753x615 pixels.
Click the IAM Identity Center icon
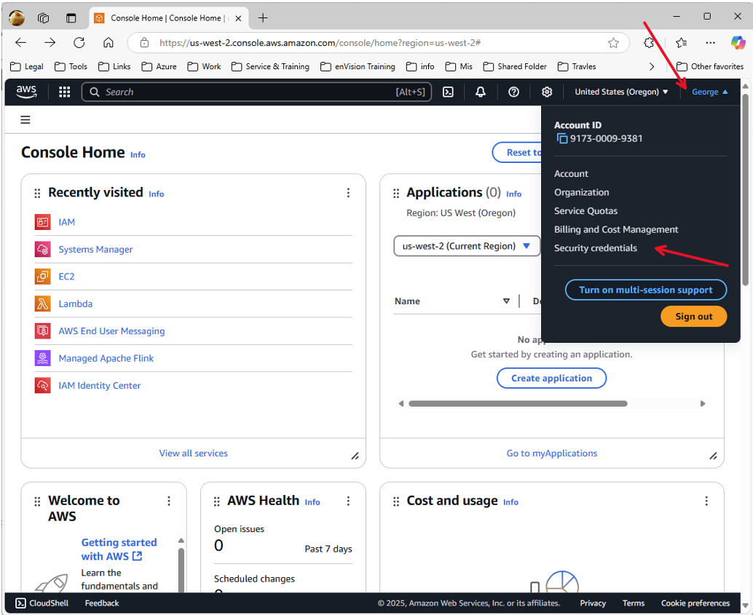(x=43, y=386)
